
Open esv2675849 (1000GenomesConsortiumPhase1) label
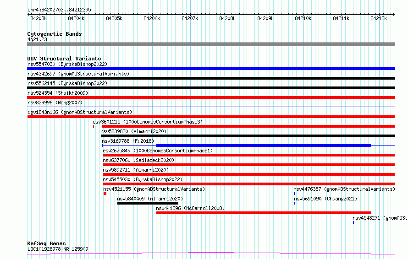coord(158,151)
